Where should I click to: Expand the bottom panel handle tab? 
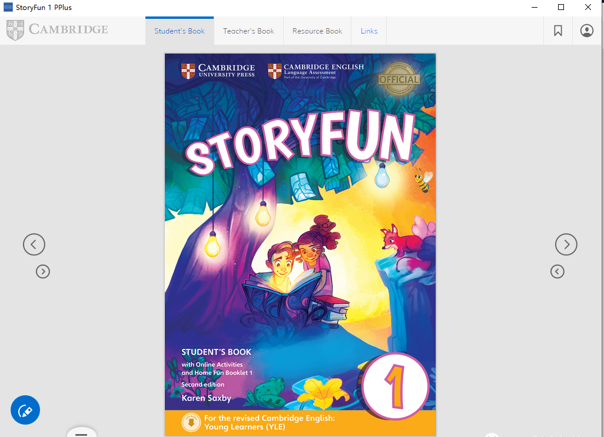[x=81, y=432]
